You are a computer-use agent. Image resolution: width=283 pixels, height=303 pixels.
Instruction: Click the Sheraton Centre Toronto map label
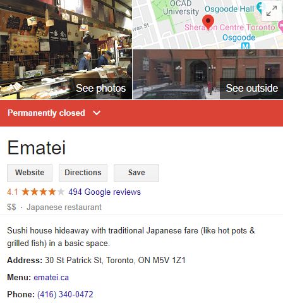pos(230,27)
